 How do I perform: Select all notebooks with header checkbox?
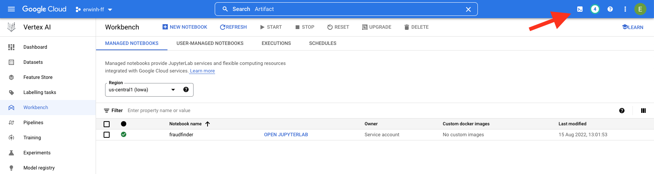[x=107, y=124]
